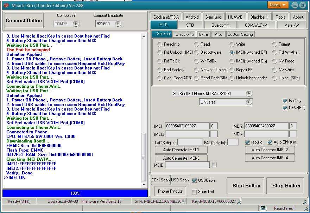The width and height of the screenshot is (310, 213).
Task: Click the status bar registration icon
Action: tap(263, 208)
